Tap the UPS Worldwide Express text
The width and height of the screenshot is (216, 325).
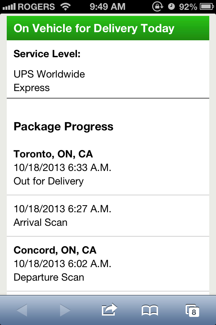pos(49,81)
